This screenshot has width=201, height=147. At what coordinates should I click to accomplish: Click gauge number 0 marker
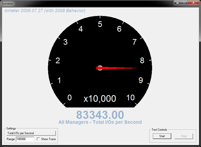click(69, 98)
